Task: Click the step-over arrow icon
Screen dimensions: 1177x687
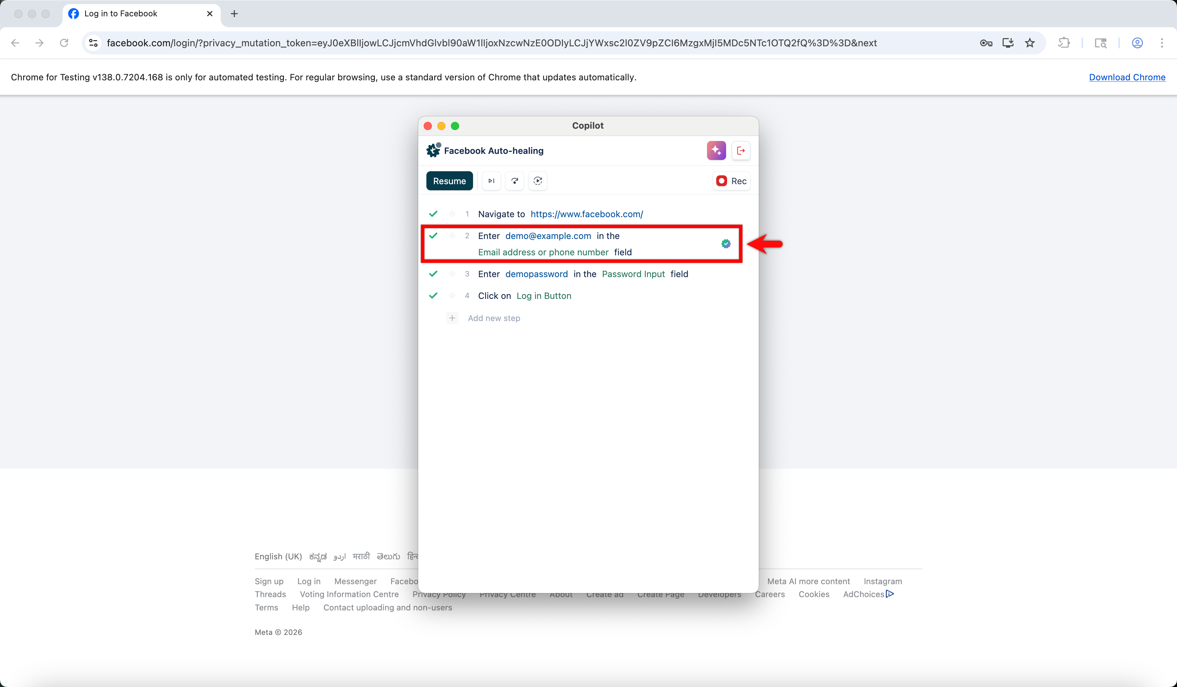Action: (514, 181)
